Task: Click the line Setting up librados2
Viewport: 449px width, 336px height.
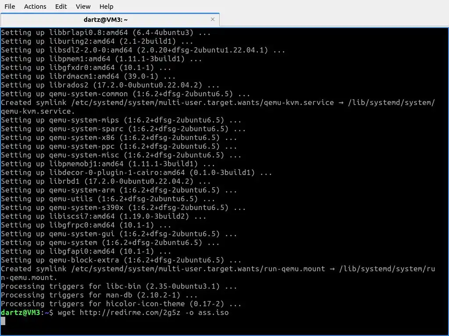Action: point(110,85)
